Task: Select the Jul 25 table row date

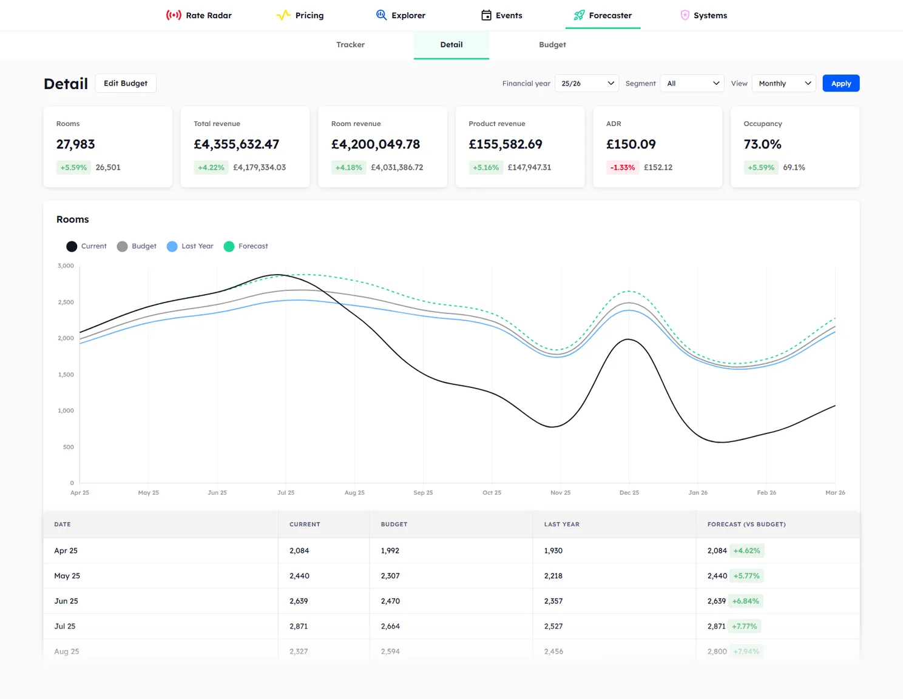Action: pos(65,626)
